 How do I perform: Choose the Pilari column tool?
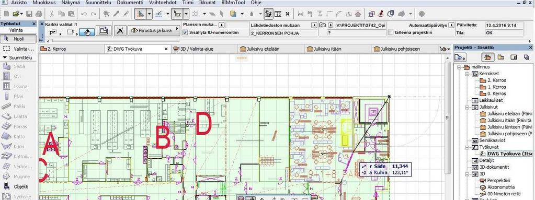pos(18,97)
